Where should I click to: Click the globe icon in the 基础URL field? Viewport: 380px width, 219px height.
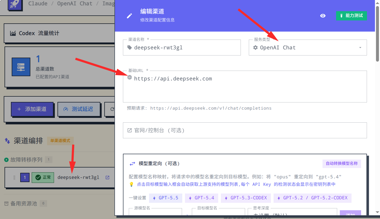point(130,78)
